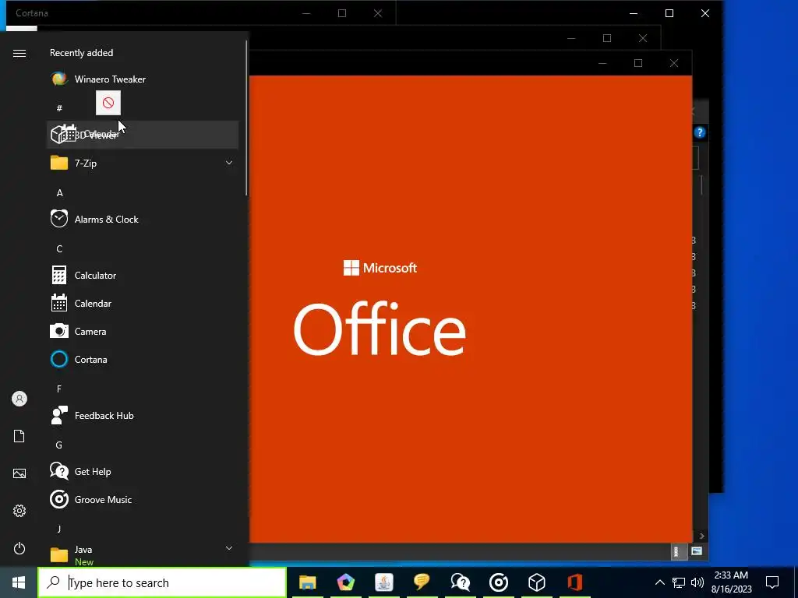Jump to the F letter header

pos(59,389)
